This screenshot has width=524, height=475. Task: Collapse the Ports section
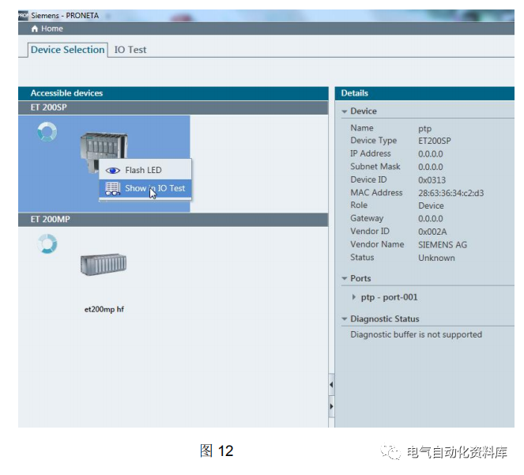(345, 278)
